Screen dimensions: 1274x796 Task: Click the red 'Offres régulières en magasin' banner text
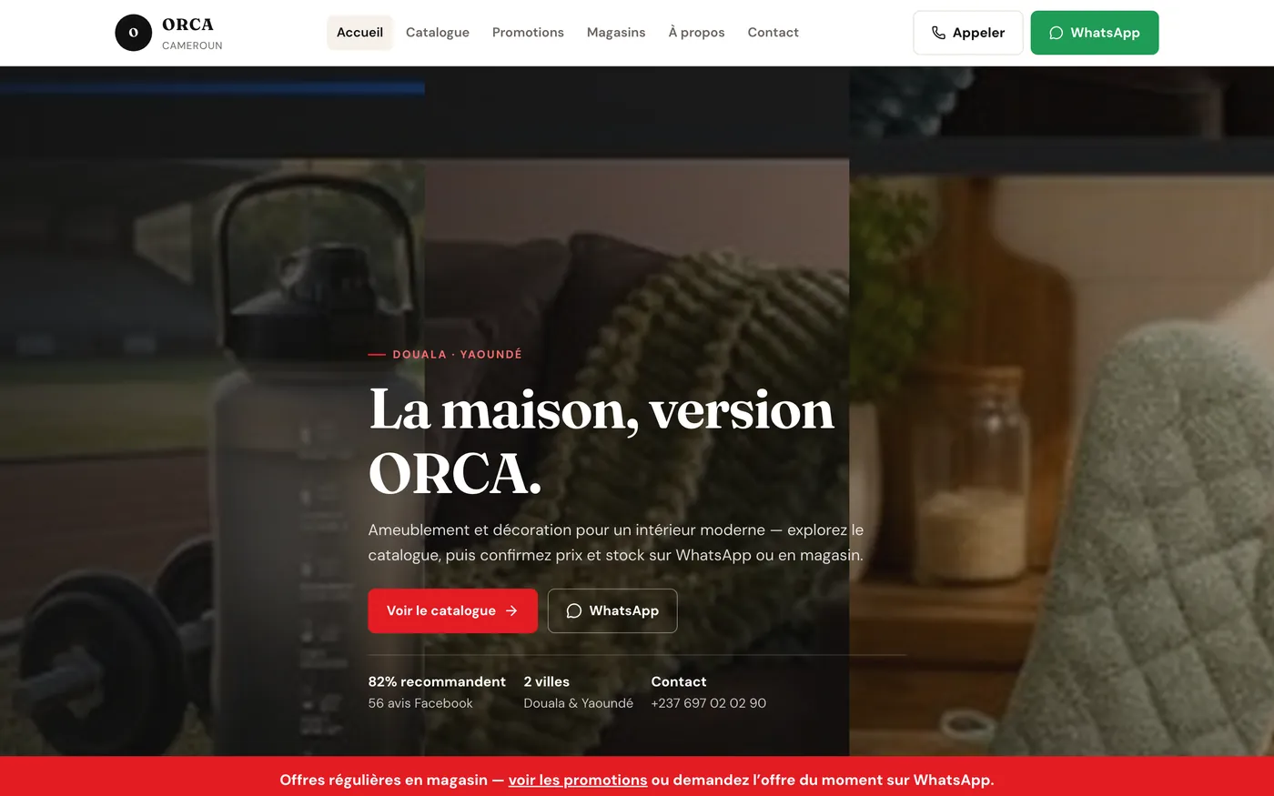click(637, 780)
